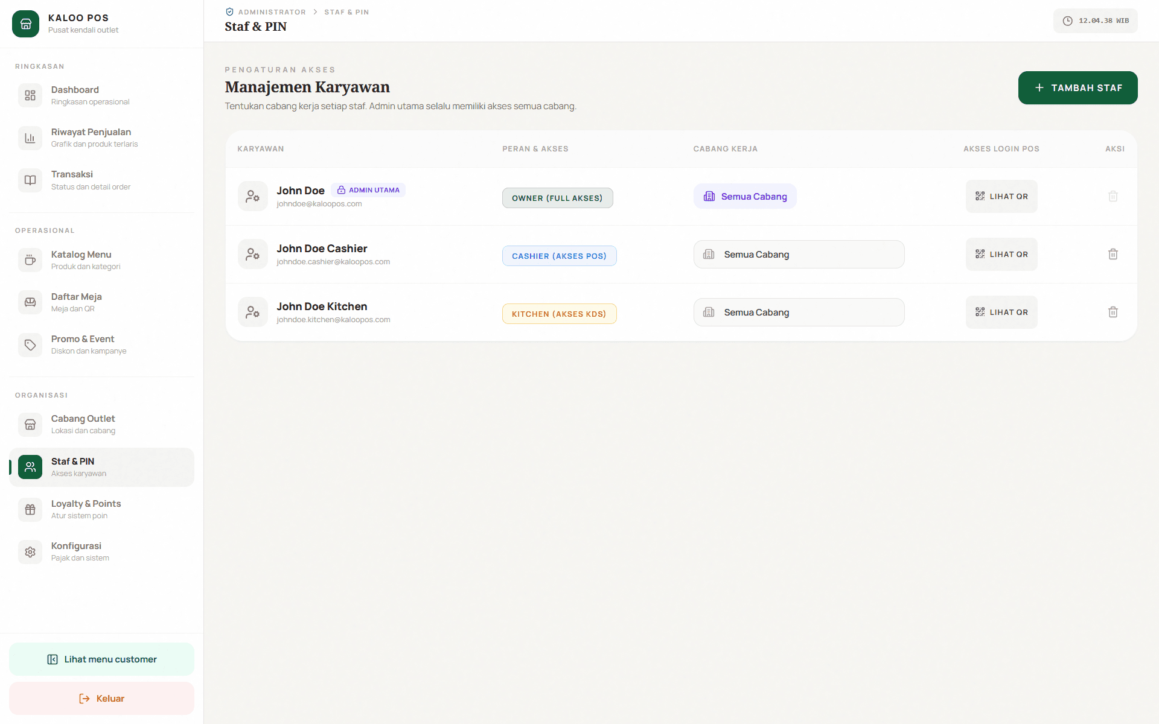Click the Akses Login POS column header
This screenshot has width=1159, height=724.
[x=1001, y=148]
